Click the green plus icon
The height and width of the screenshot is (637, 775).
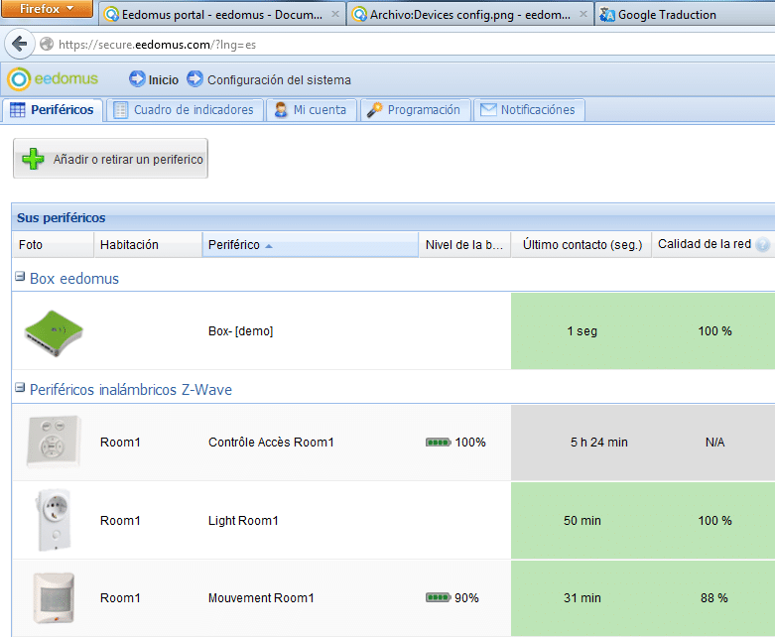click(x=34, y=159)
